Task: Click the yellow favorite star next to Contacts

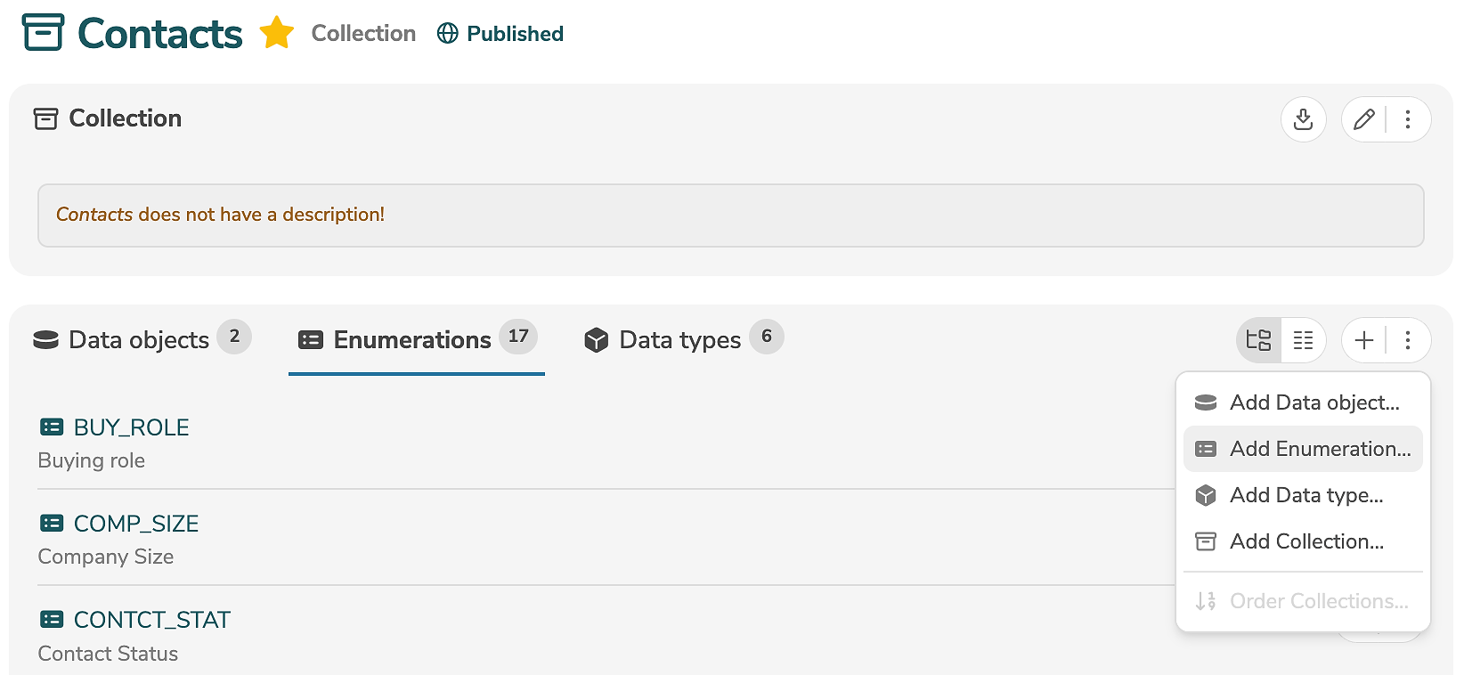Action: [277, 34]
